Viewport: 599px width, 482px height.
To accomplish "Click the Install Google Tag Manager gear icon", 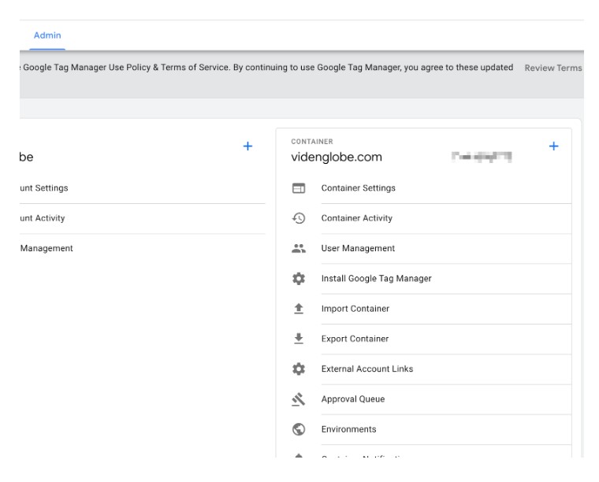I will pyautogui.click(x=299, y=279).
